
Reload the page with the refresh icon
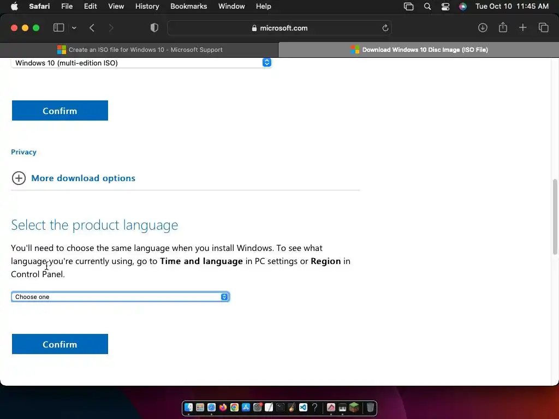pos(385,28)
